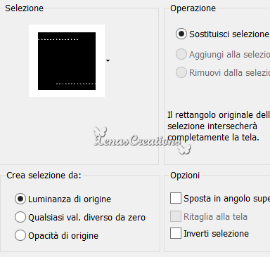Click the Crea selezione da label
Screen dimensions: 270x257
click(x=44, y=176)
